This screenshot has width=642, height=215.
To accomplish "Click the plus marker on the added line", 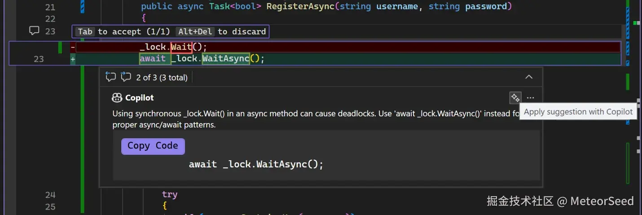I will [73, 59].
